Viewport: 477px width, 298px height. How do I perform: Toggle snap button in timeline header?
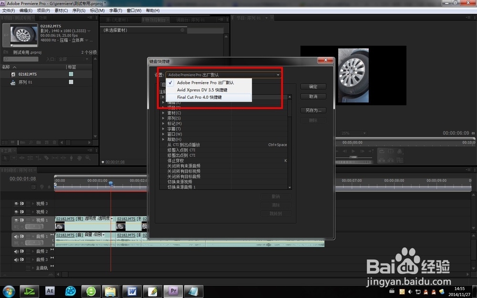33,187
